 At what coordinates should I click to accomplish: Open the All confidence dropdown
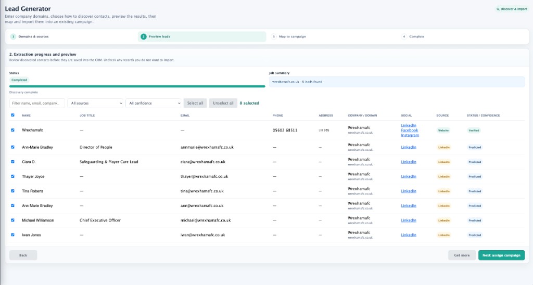[154, 103]
